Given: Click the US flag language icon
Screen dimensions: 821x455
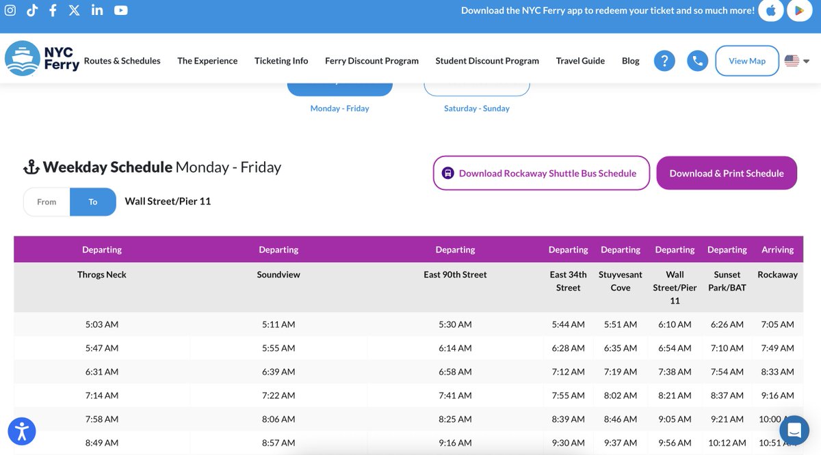Looking at the screenshot, I should point(792,61).
